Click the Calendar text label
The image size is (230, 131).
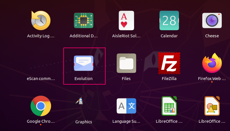[x=169, y=36]
